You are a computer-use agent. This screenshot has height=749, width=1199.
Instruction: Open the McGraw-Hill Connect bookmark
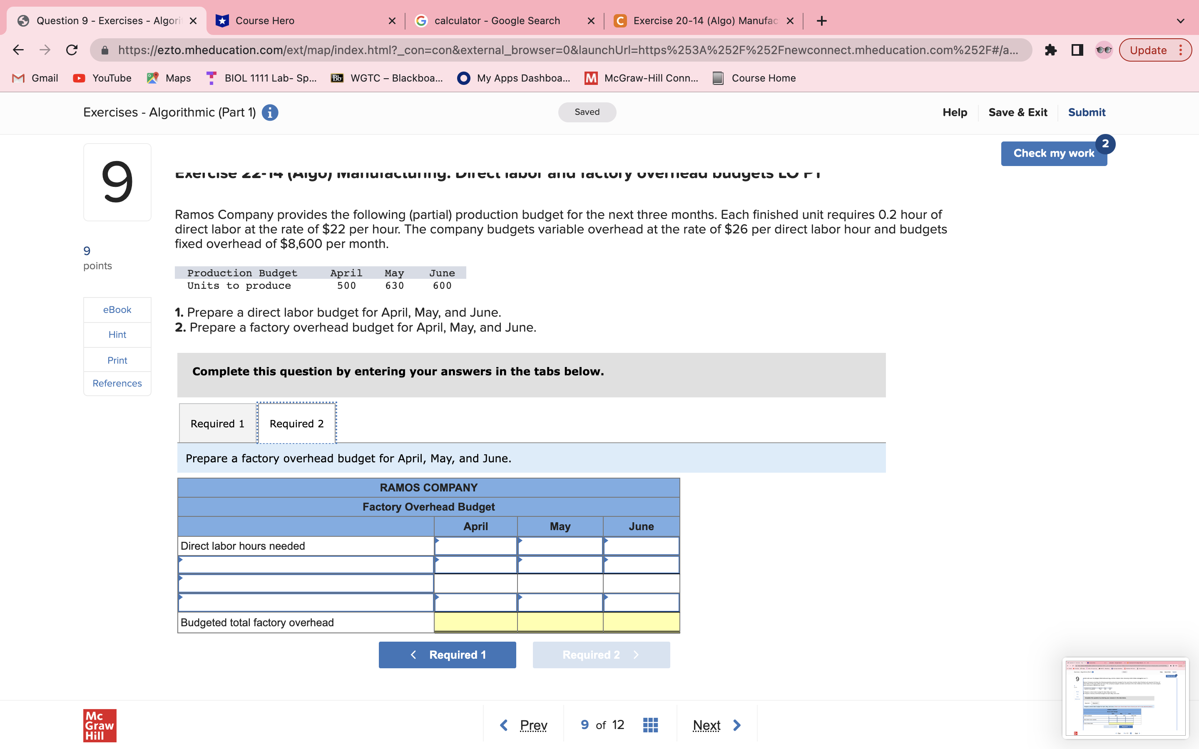(641, 78)
